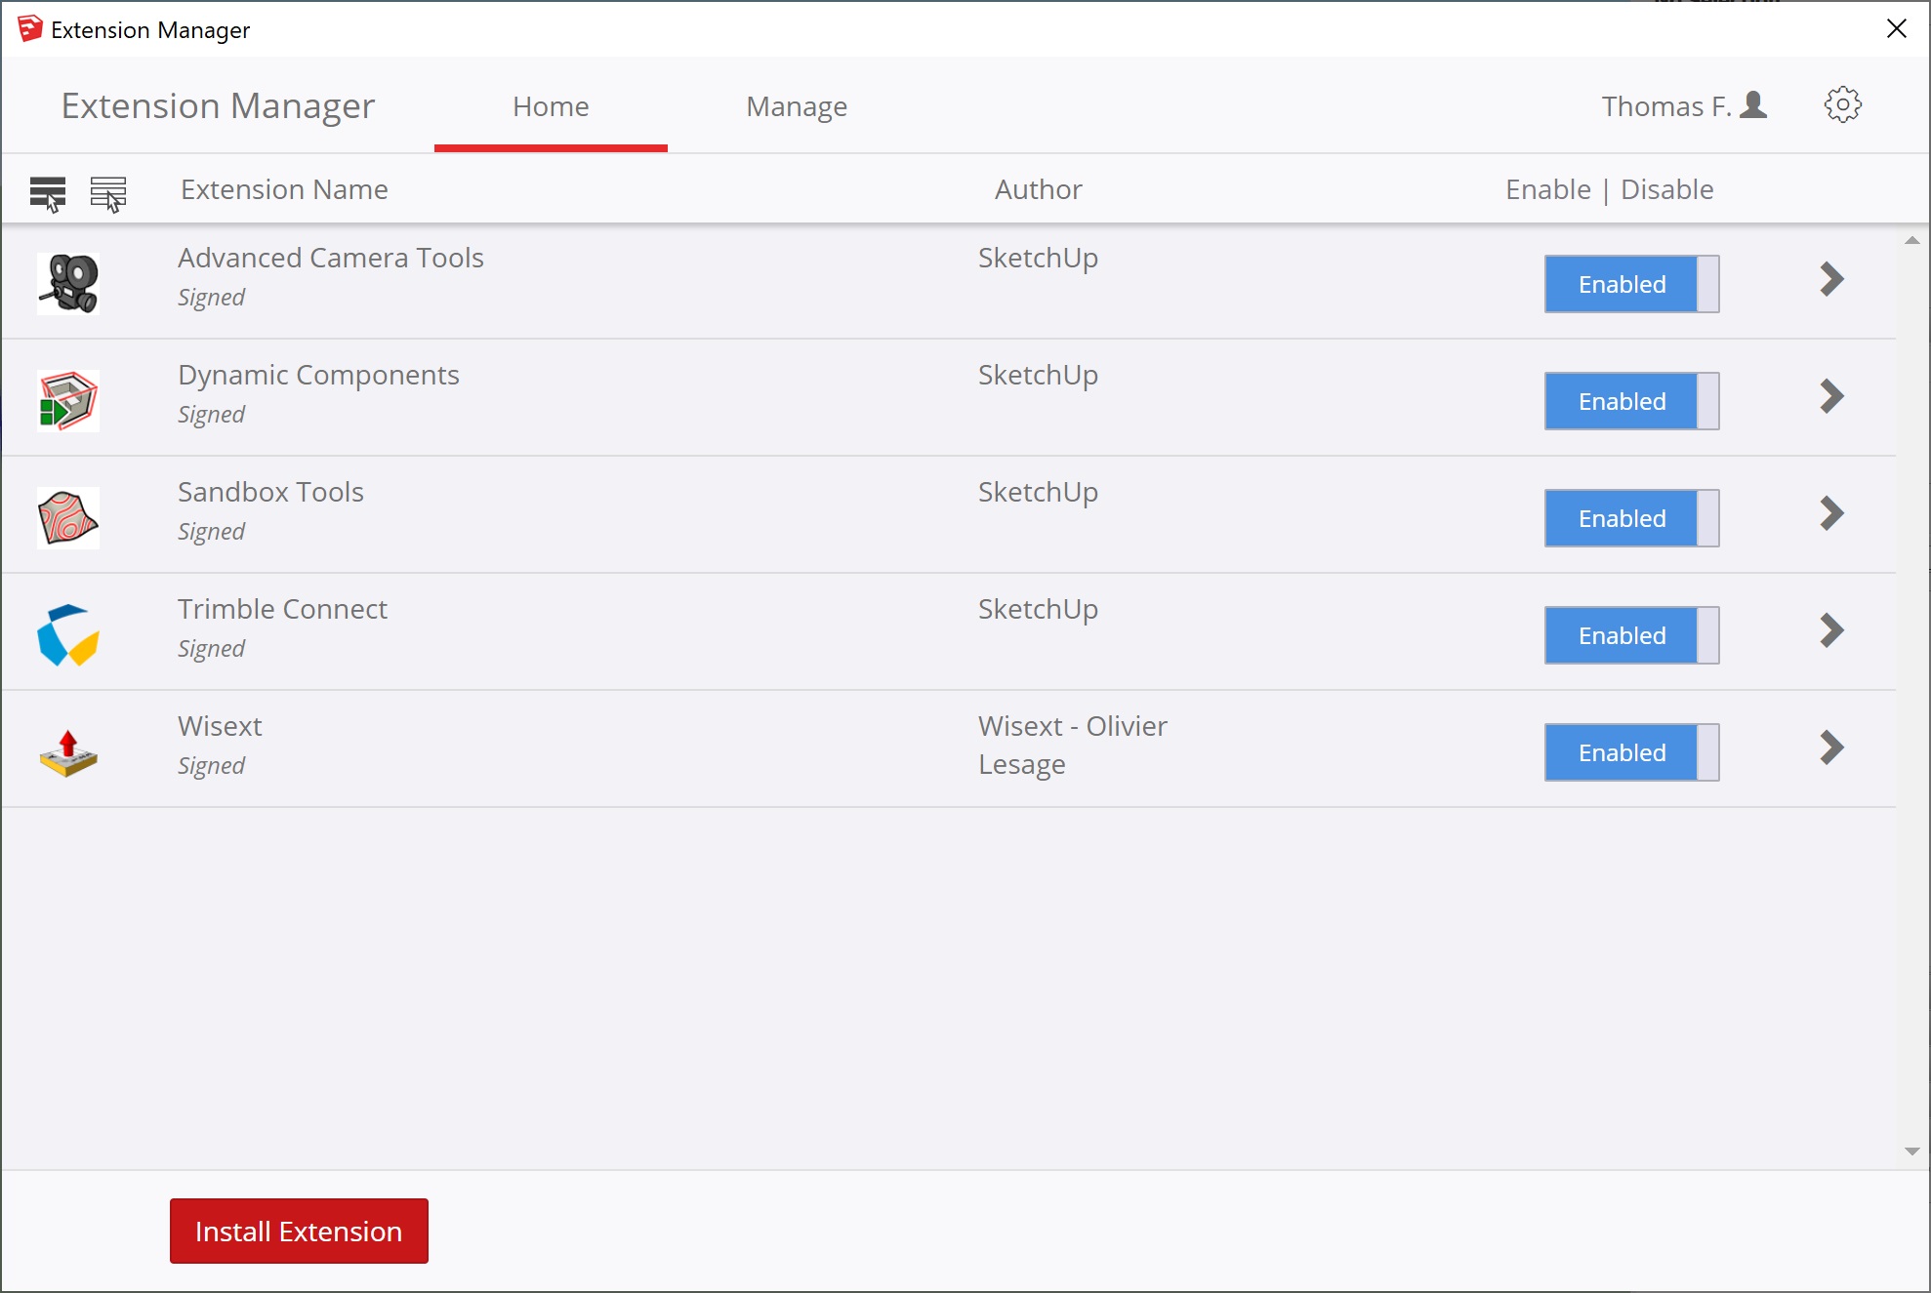This screenshot has height=1293, width=1931.
Task: Click the select all extensions icon
Action: [x=48, y=193]
